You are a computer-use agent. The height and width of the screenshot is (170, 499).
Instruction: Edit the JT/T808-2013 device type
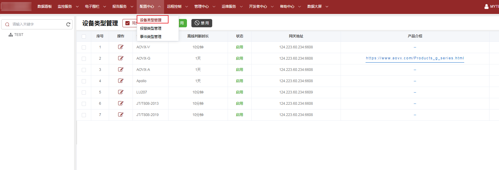pos(121,103)
